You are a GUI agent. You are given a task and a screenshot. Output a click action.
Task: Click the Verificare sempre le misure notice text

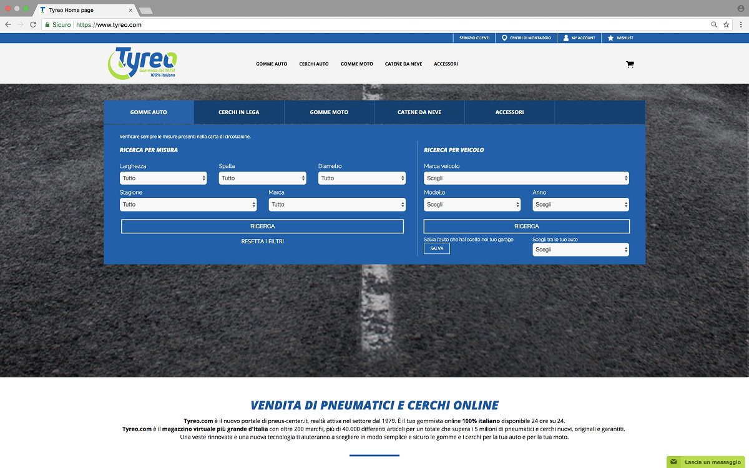click(185, 136)
